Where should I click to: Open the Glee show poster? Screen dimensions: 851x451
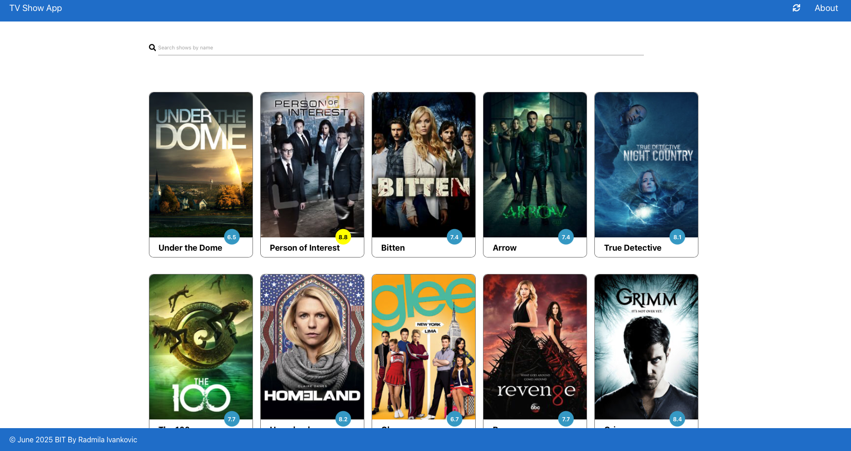click(x=423, y=347)
